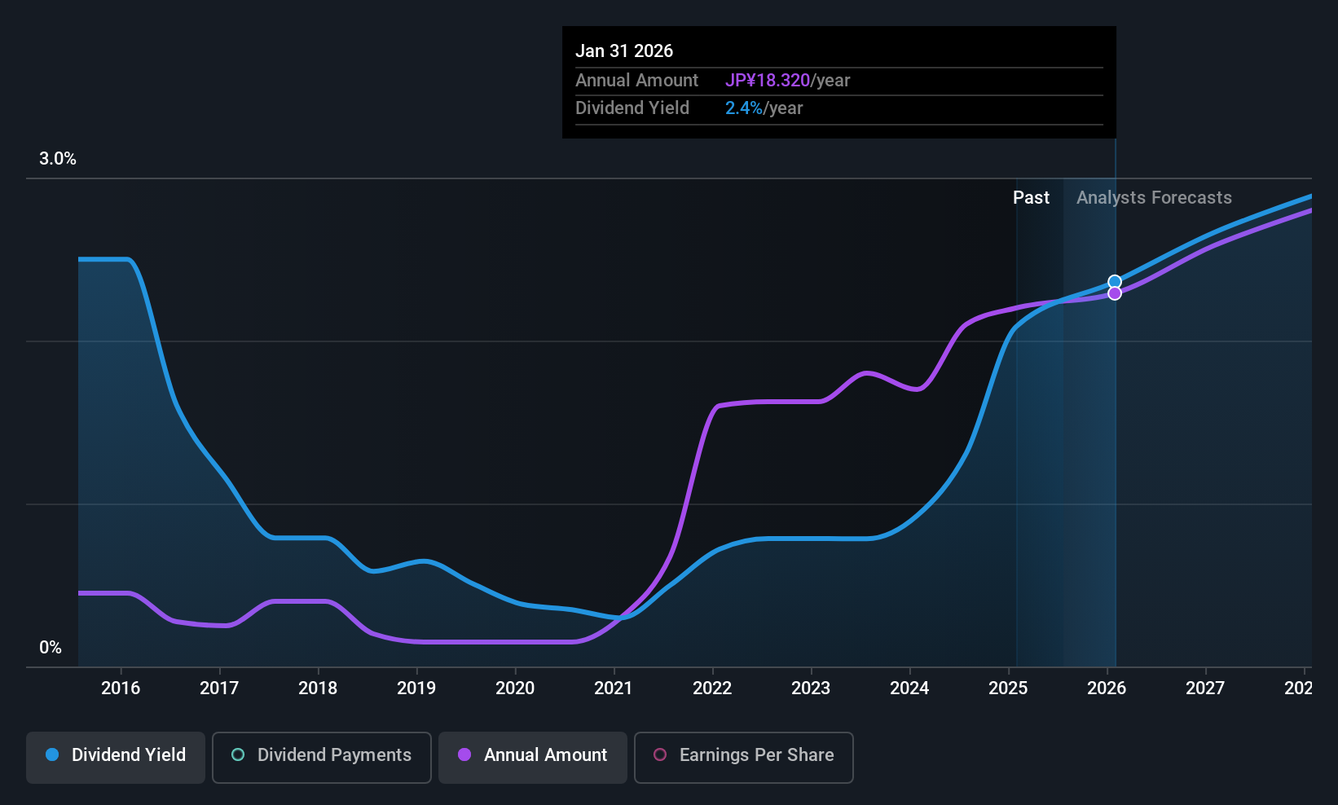The height and width of the screenshot is (805, 1338).
Task: Click the purple Annual Amount legend dot
Action: click(x=464, y=754)
